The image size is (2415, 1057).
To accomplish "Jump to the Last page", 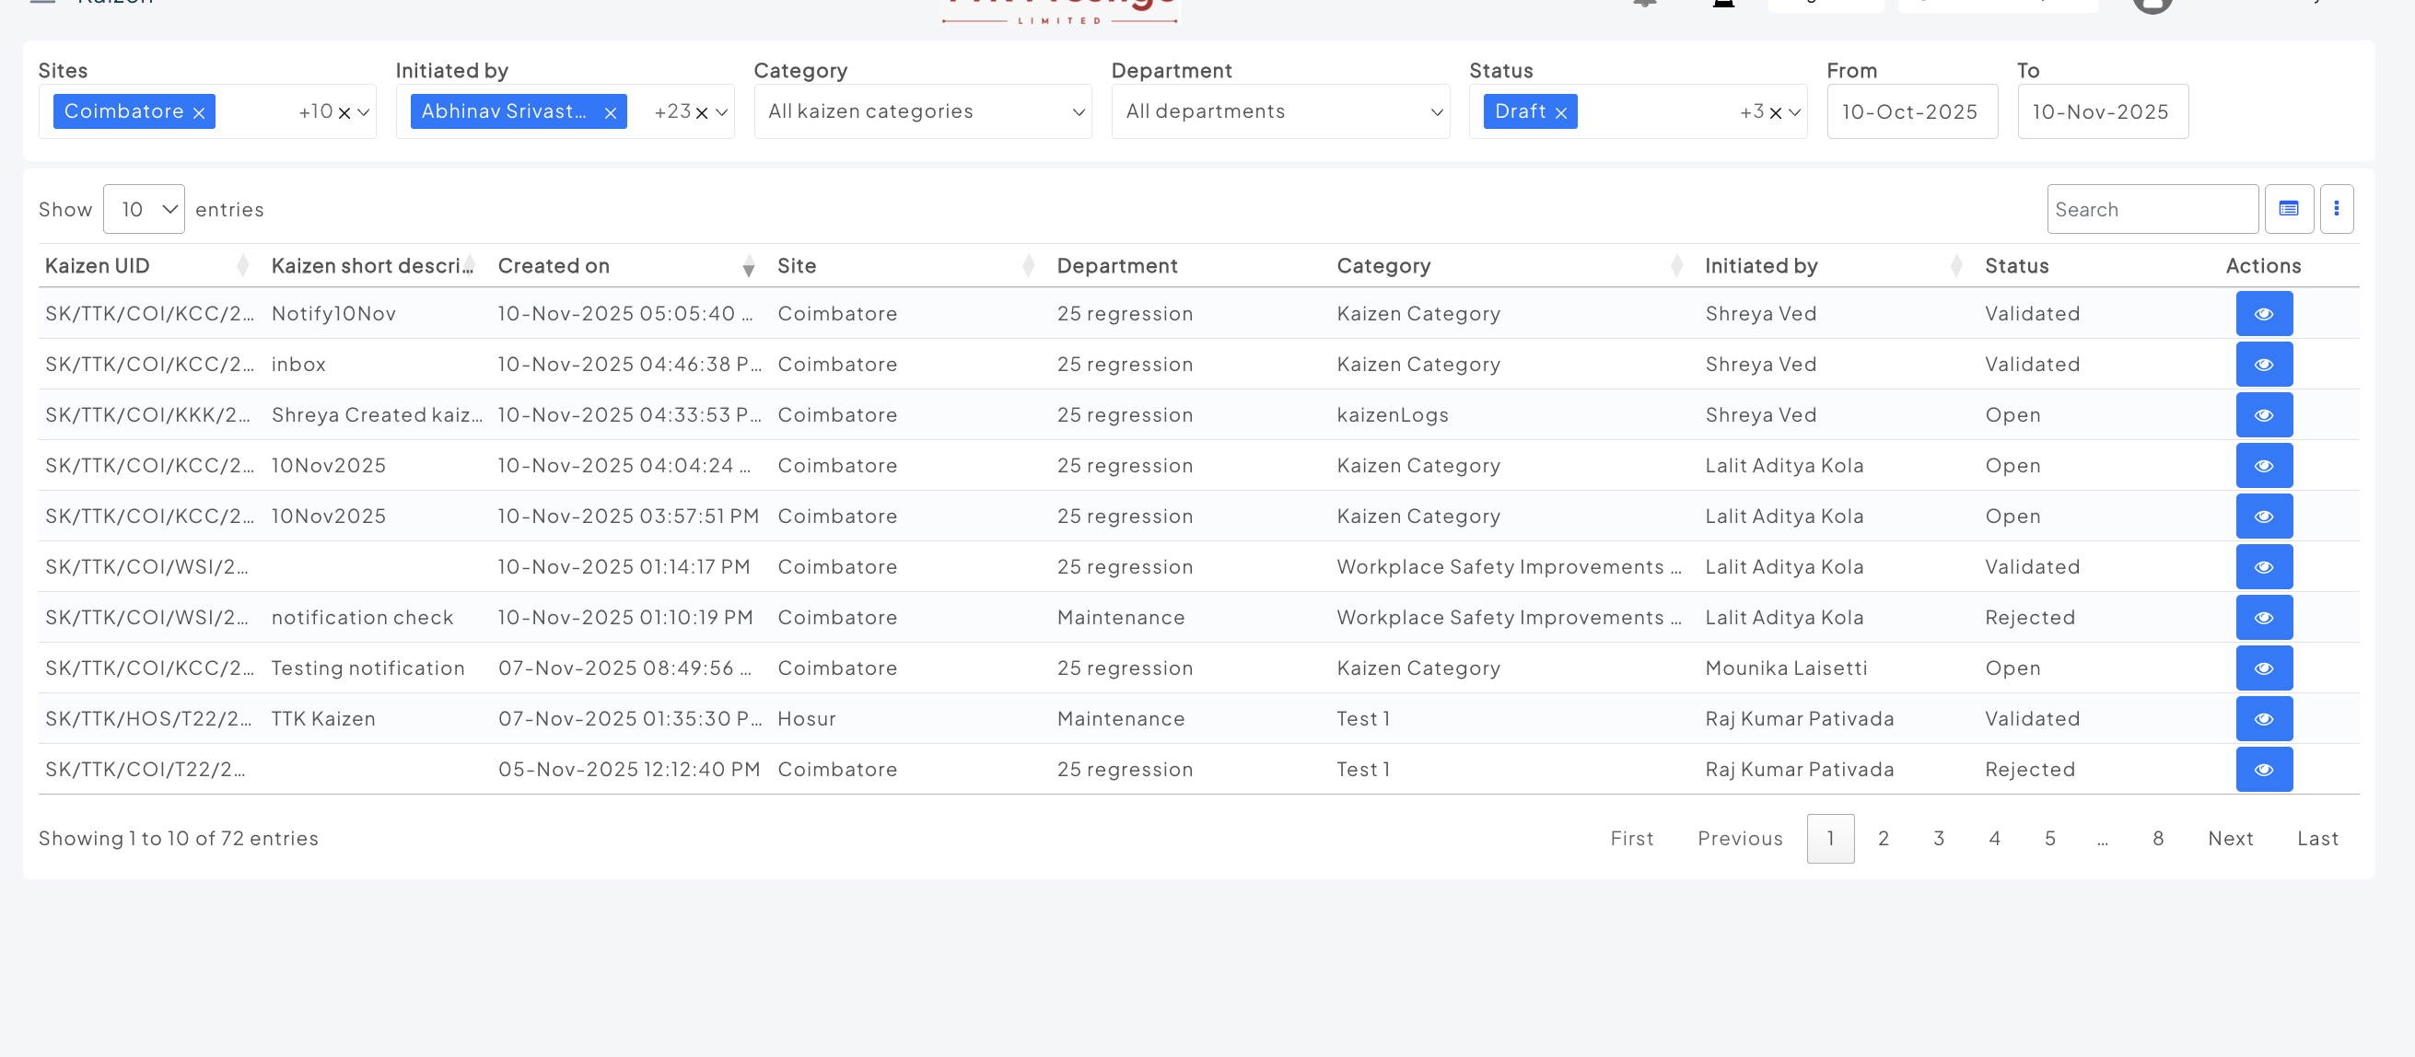I will pyautogui.click(x=2316, y=839).
